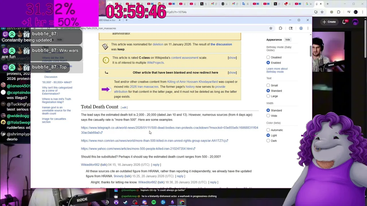The width and height of the screenshot is (367, 206).
Task: Switch to the '000 Killed in Iran' tab
Action: click(x=108, y=20)
